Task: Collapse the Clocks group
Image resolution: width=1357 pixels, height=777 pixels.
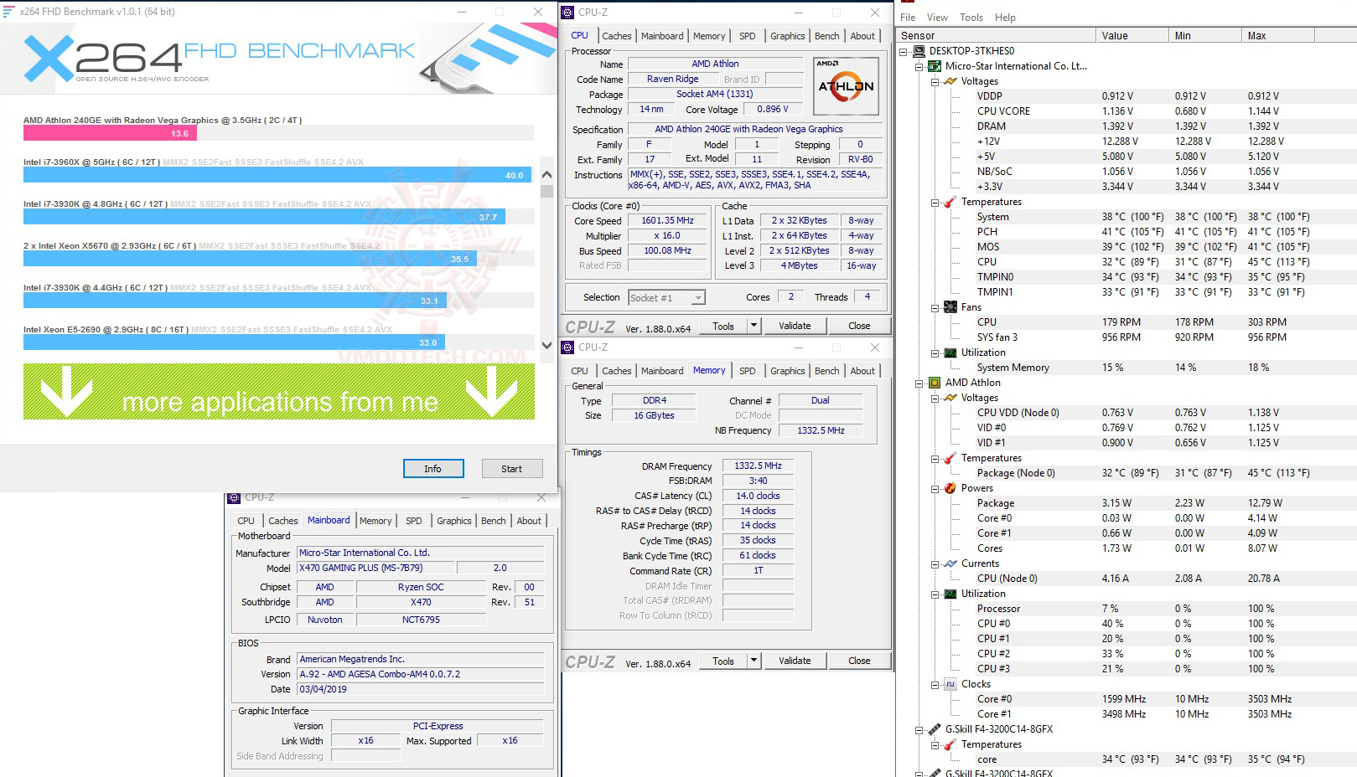Action: [935, 685]
